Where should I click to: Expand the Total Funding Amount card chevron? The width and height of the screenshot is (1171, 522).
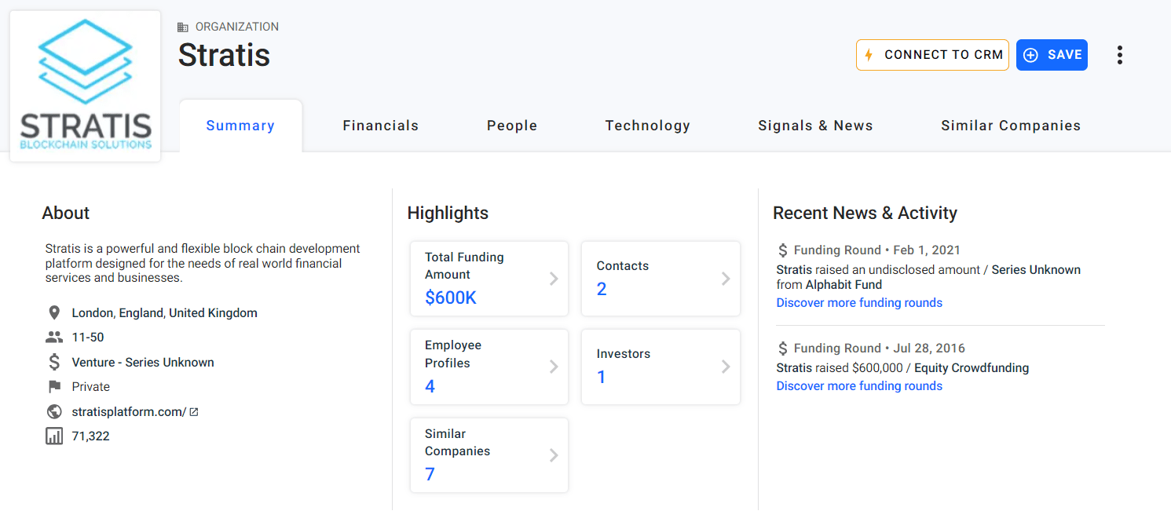pos(555,278)
